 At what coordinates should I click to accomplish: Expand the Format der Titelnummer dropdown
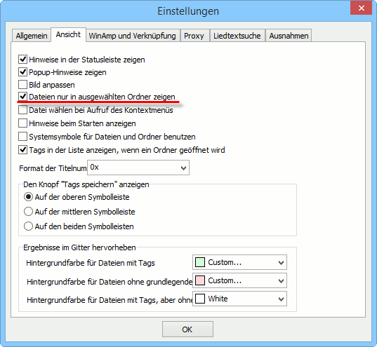tap(138, 168)
